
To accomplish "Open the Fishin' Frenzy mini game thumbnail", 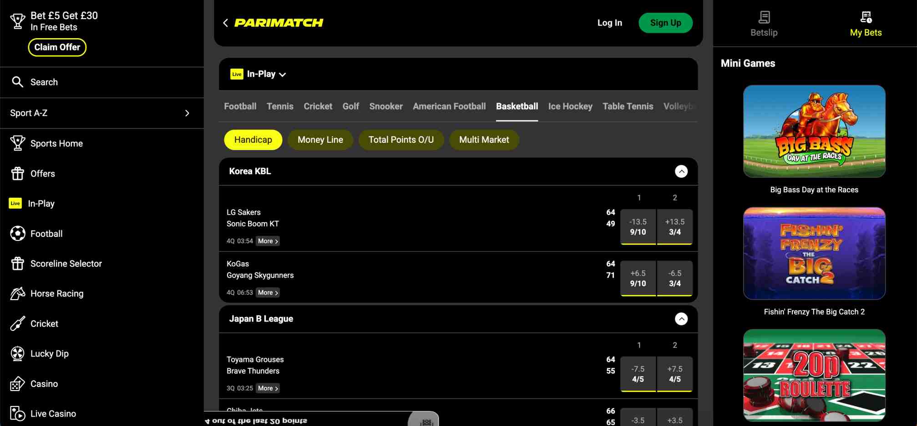I will click(x=814, y=253).
